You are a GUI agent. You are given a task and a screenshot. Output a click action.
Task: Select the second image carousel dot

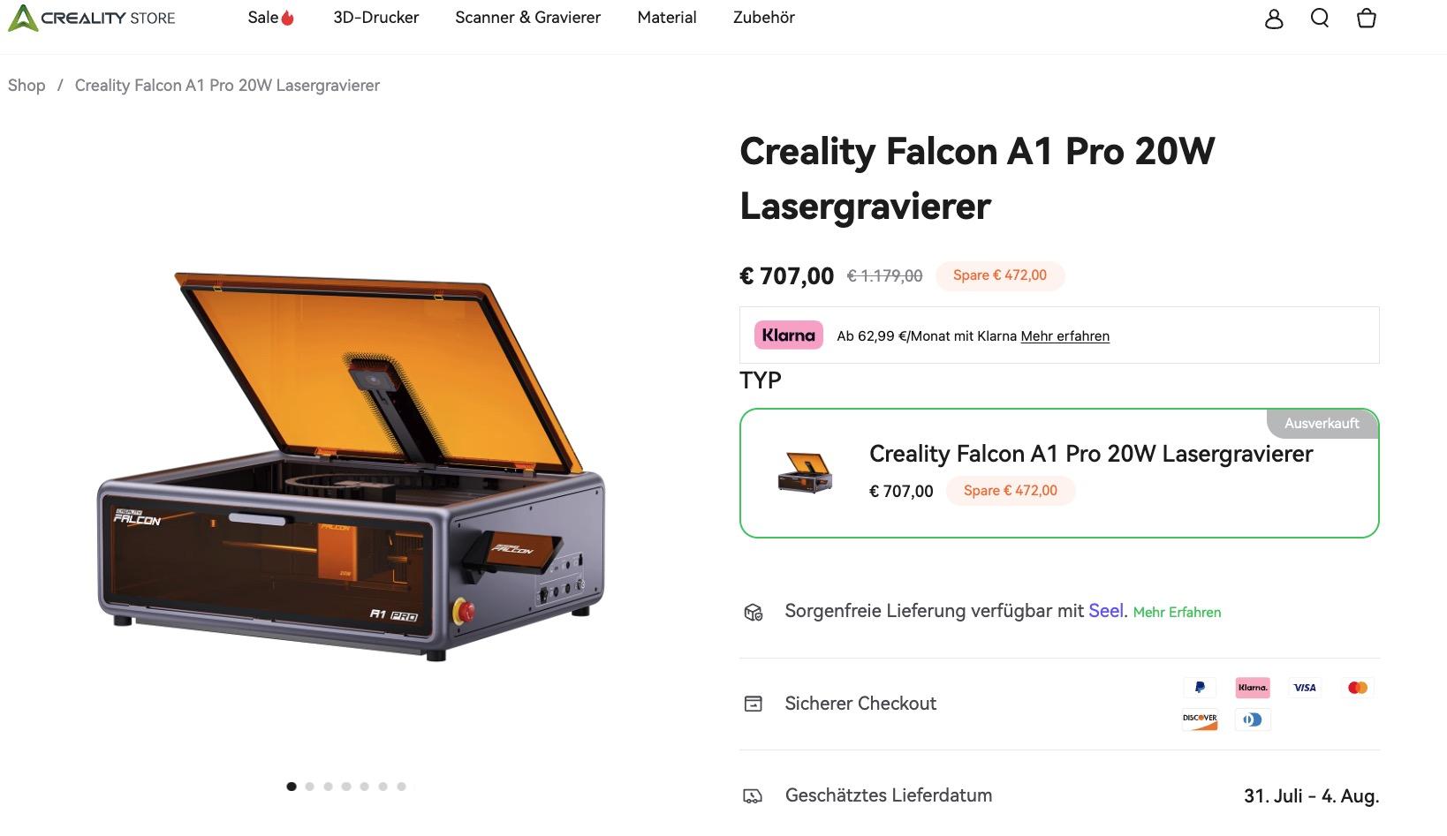[x=309, y=787]
